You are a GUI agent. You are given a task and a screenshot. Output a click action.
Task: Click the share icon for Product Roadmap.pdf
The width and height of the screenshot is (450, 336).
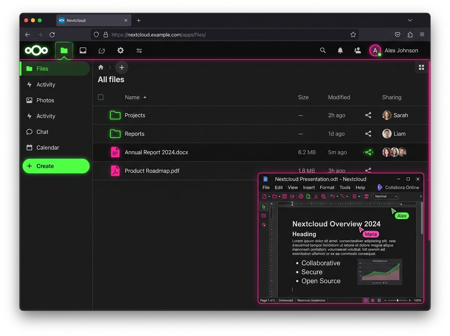368,170
